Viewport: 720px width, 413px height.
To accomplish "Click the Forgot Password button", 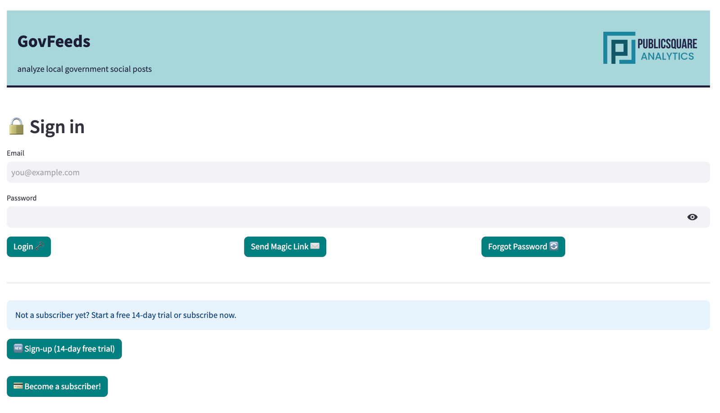I will click(523, 247).
